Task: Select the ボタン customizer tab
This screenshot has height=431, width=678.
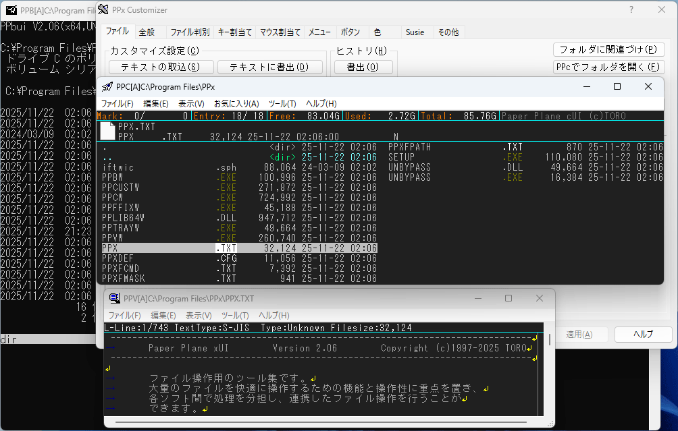Action: (x=351, y=31)
